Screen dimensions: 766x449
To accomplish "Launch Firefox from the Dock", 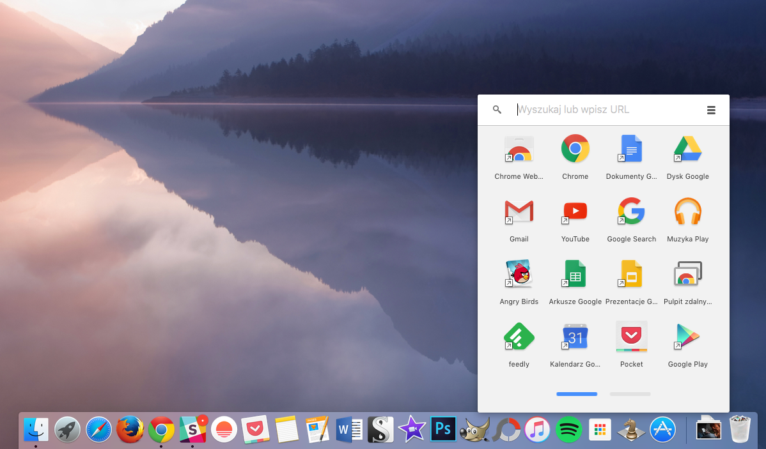I will (130, 429).
